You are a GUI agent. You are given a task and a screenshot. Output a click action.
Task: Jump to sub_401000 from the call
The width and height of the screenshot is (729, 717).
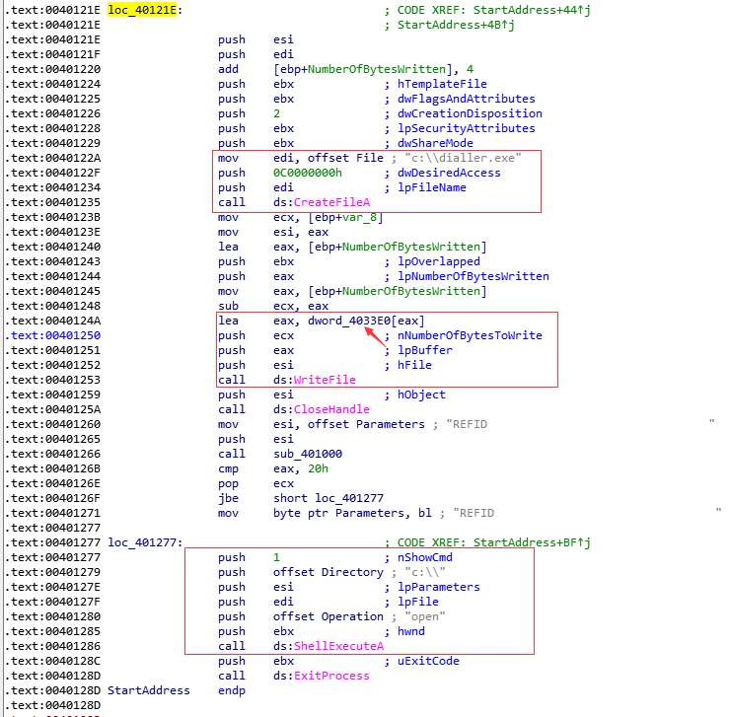click(308, 454)
